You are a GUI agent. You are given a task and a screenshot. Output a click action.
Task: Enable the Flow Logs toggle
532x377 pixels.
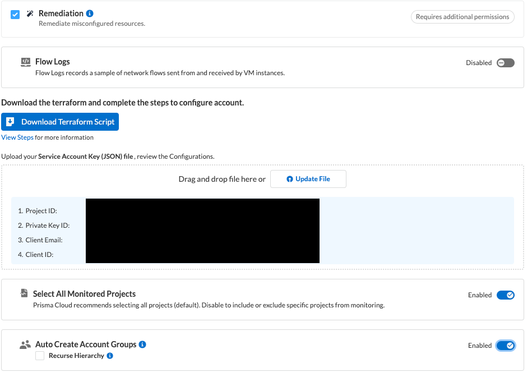(505, 63)
